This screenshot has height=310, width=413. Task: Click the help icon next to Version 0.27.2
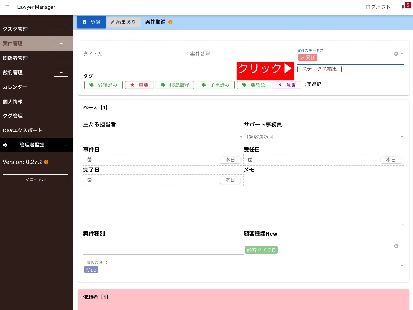(46, 162)
